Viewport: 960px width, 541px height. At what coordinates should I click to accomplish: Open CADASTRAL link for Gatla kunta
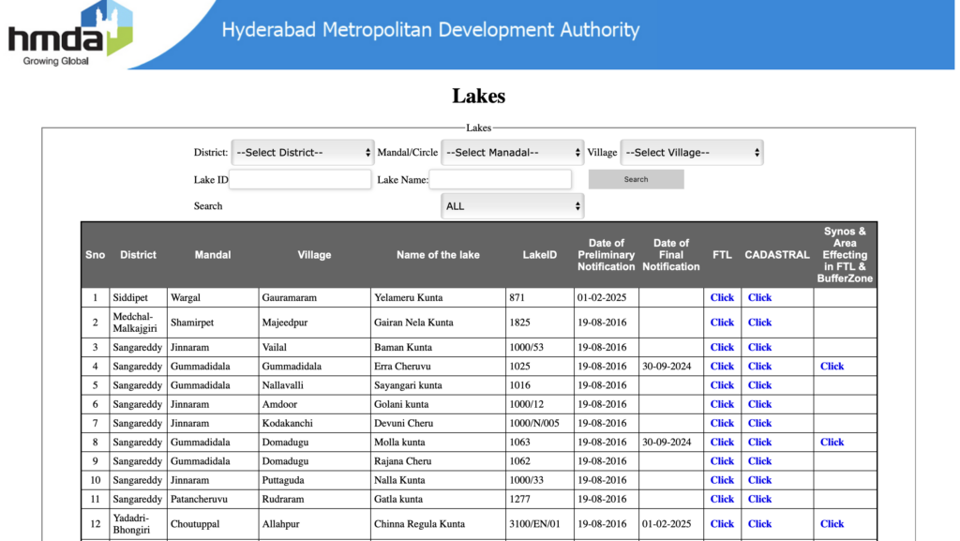pos(759,499)
